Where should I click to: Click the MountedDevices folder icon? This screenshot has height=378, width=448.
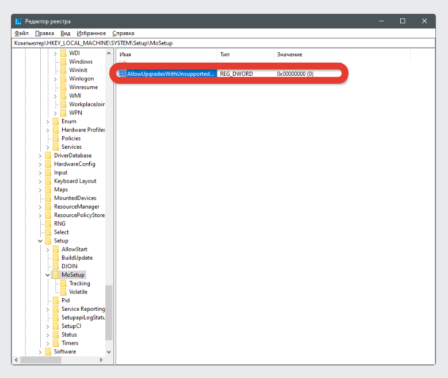point(48,198)
